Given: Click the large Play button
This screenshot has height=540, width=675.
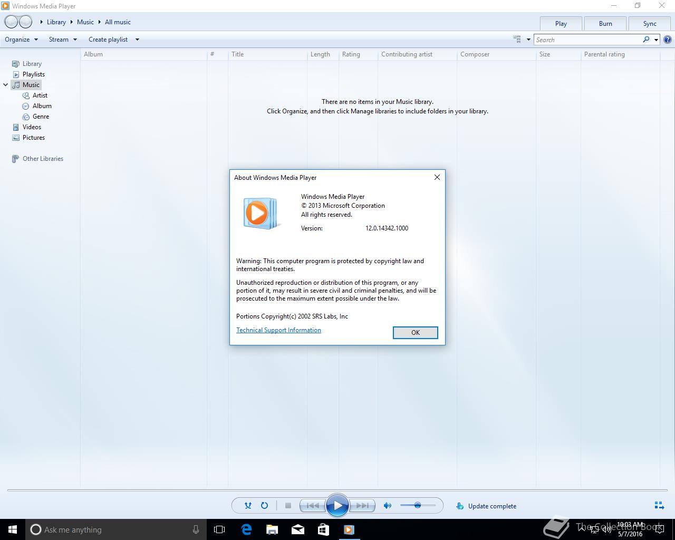Looking at the screenshot, I should point(337,506).
